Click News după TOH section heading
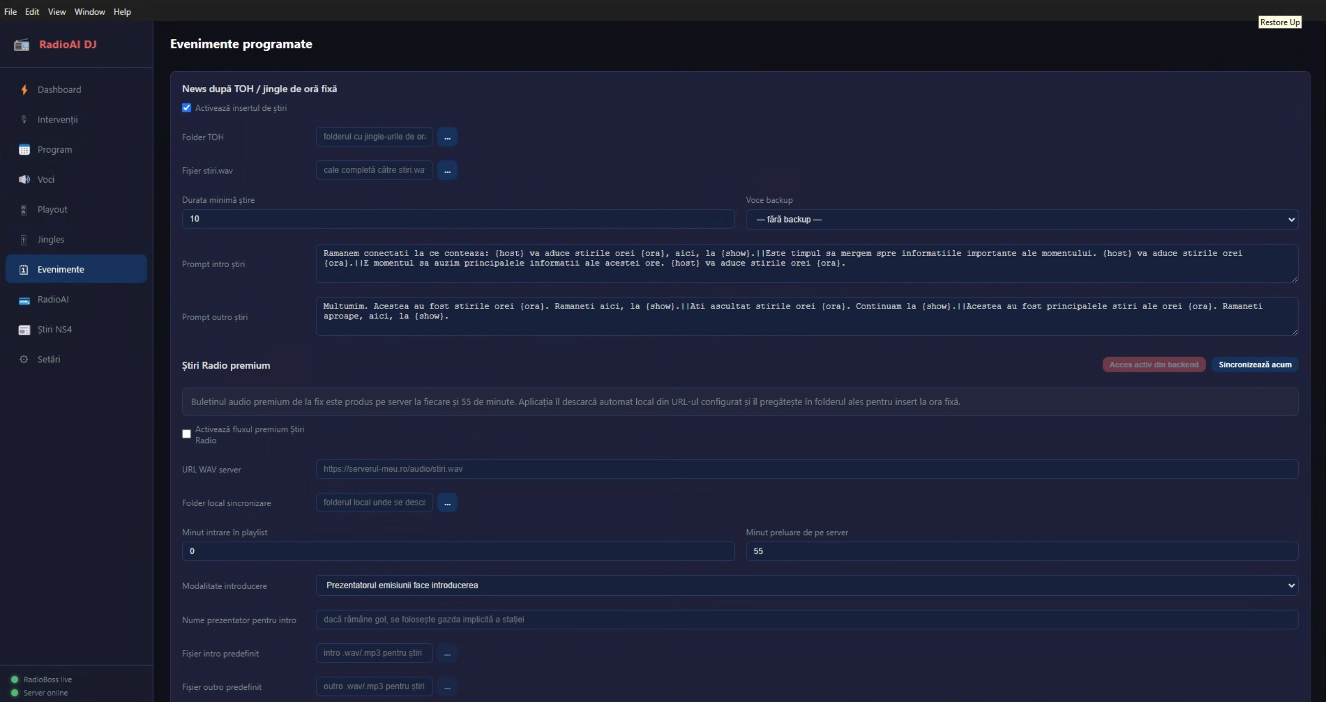This screenshot has width=1326, height=702. [260, 89]
